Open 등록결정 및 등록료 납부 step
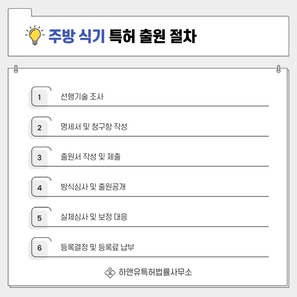 [97, 247]
